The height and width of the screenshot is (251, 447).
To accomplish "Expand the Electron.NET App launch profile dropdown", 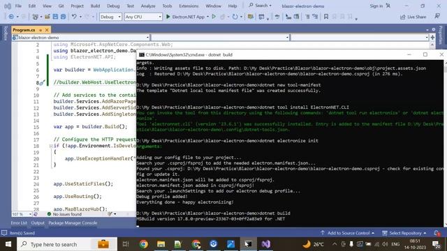I will click(x=207, y=17).
